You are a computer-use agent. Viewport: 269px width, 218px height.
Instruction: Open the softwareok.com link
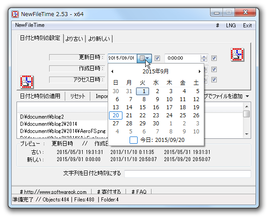[53, 192]
